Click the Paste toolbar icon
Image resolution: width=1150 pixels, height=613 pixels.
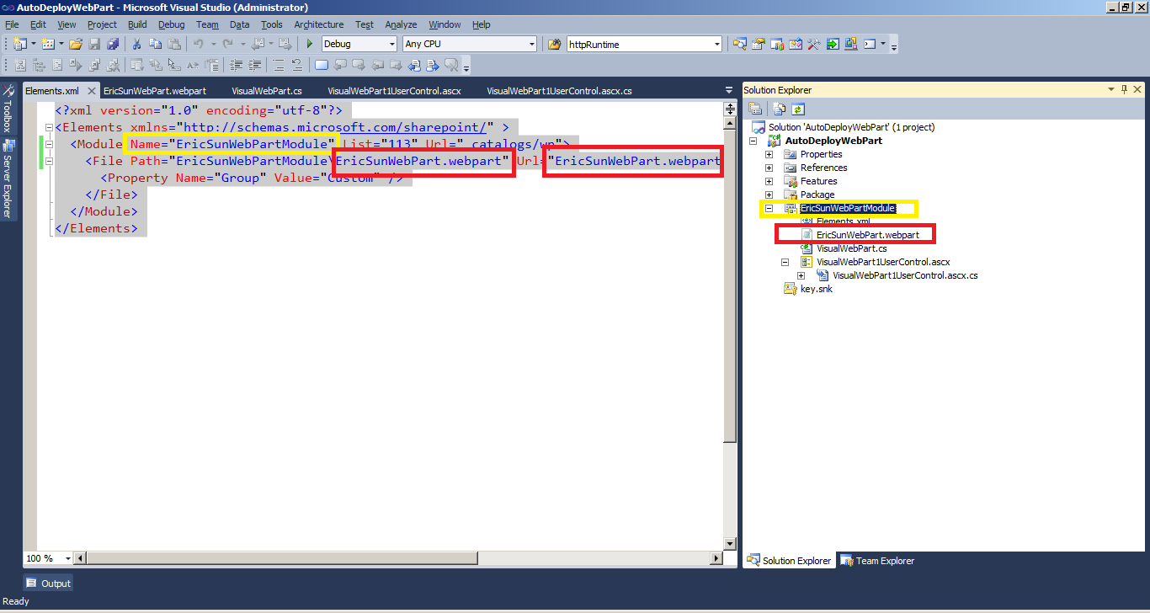[x=173, y=44]
